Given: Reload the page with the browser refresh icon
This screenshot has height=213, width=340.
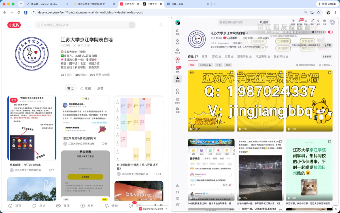Looking at the screenshot, I should click(x=19, y=12).
